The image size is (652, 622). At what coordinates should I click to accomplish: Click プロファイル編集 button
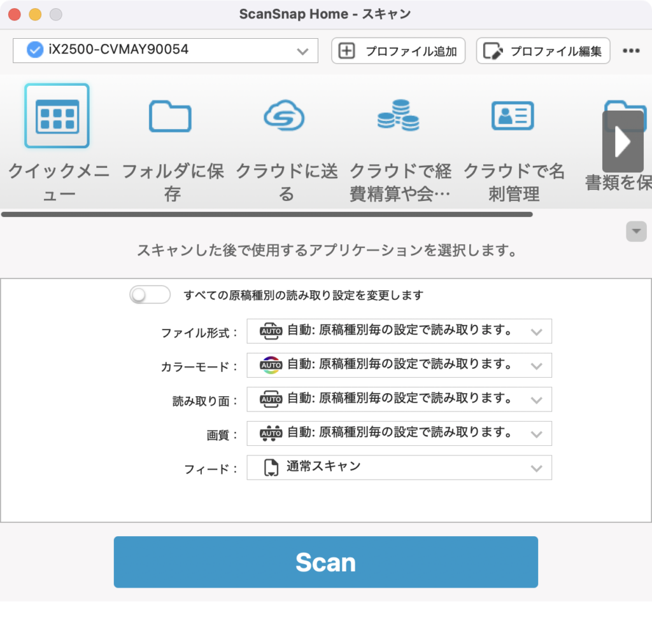click(543, 51)
